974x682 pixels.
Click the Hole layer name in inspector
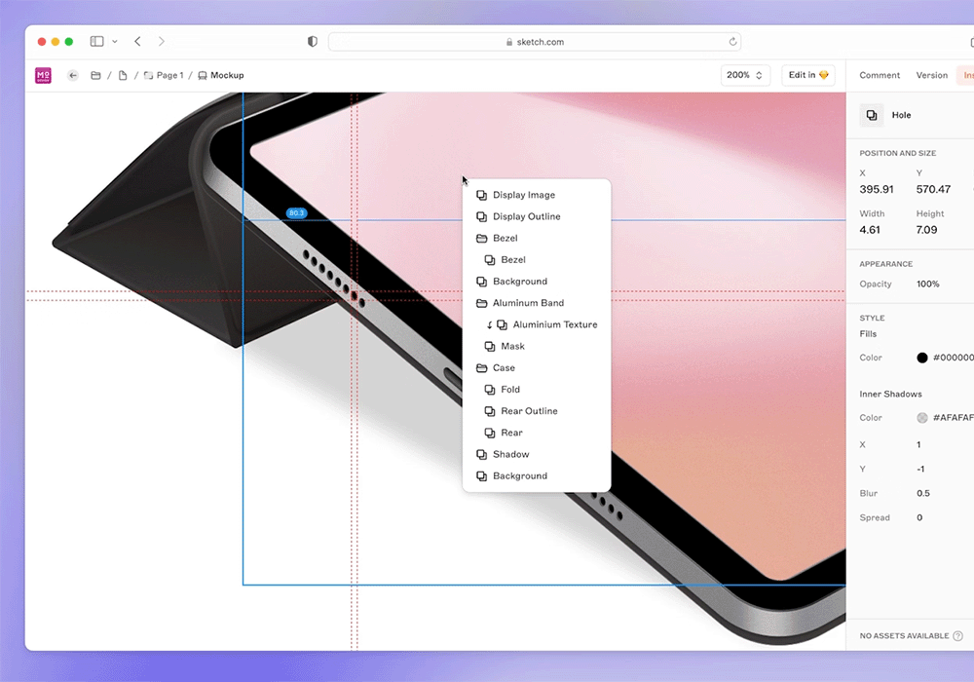coord(901,115)
